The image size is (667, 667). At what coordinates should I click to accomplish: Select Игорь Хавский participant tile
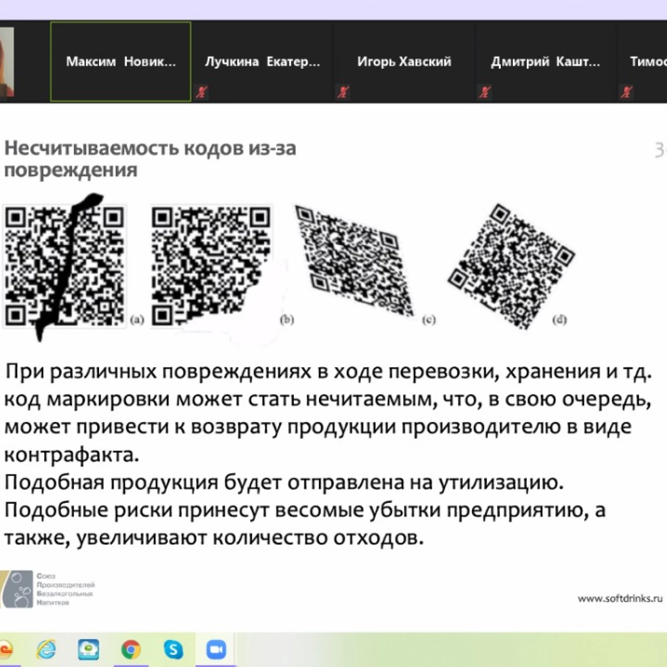coord(404,61)
